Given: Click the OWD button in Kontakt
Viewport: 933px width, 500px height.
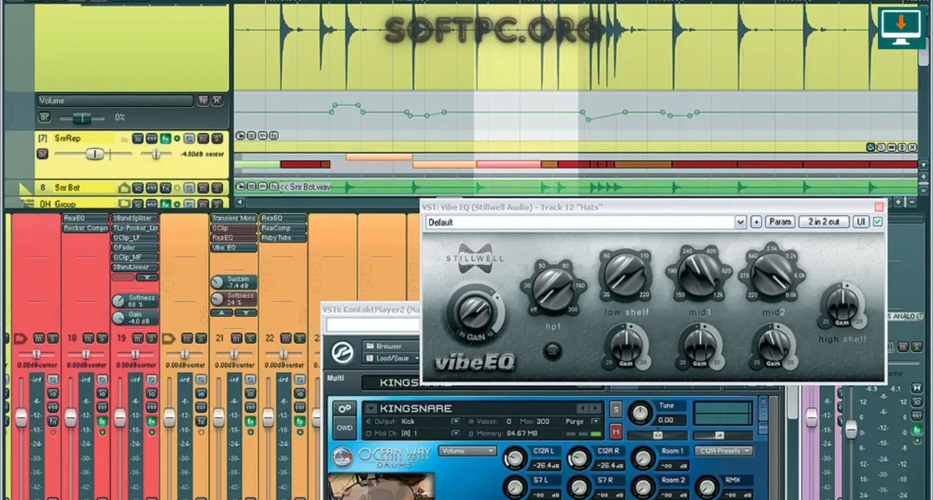Looking at the screenshot, I should click(344, 428).
